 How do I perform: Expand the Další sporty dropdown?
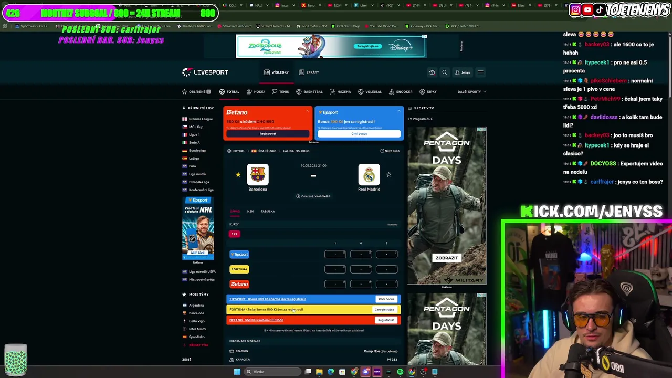(x=471, y=92)
